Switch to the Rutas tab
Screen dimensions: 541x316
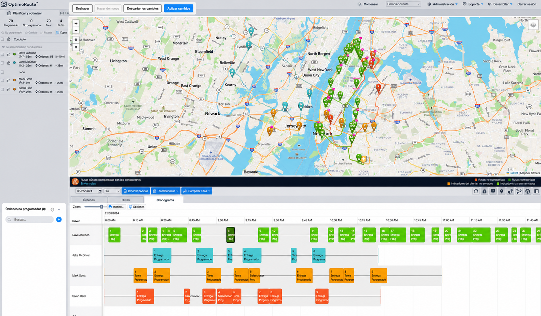click(126, 200)
